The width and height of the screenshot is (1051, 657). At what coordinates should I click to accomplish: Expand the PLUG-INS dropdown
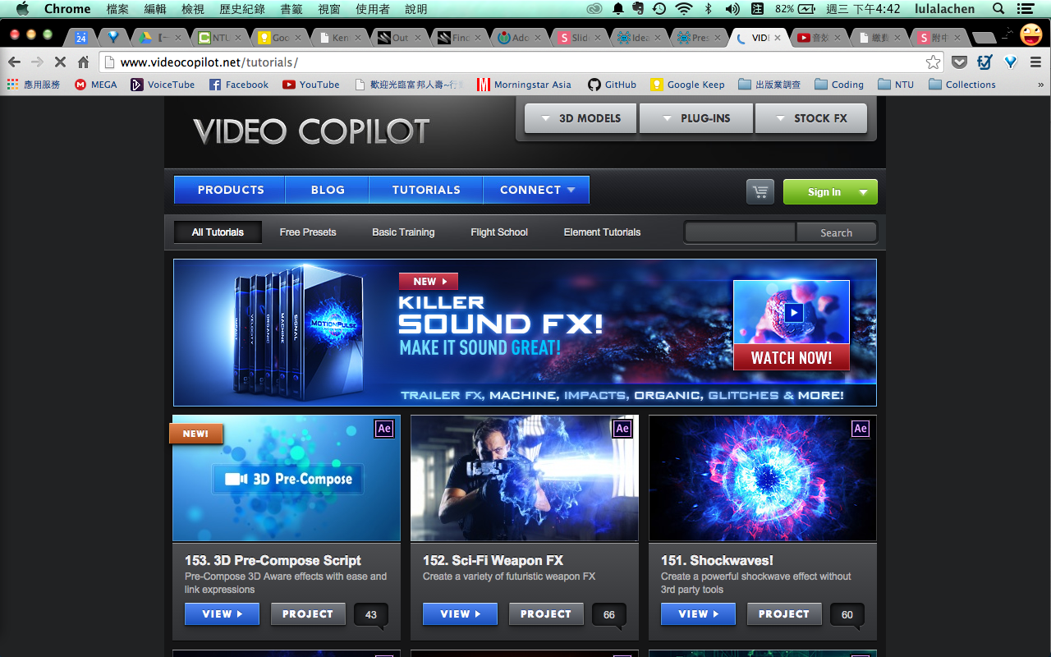[x=696, y=118]
